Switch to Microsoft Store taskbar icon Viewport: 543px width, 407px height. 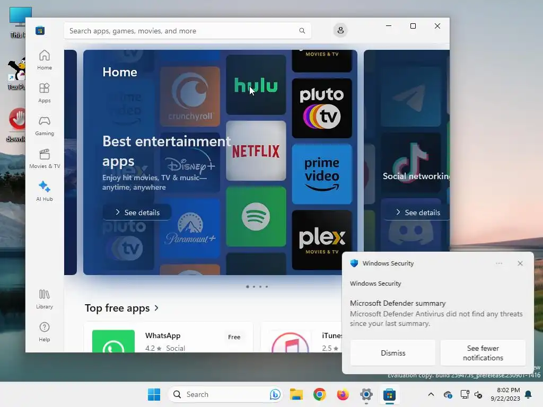pos(389,394)
